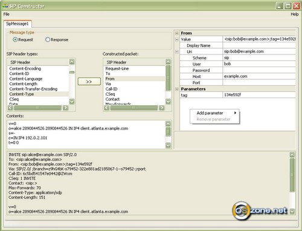302x231 pixels.
Task: Click the >> add header button
Action: (89, 82)
